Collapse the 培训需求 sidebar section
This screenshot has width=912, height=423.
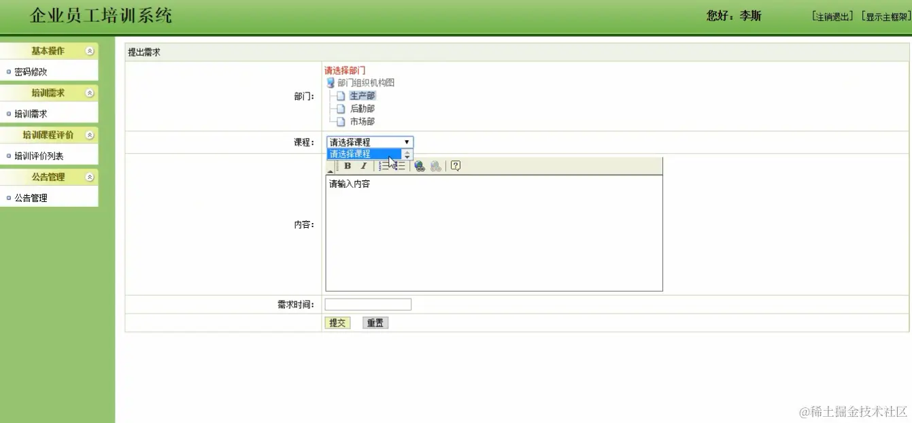pyautogui.click(x=90, y=93)
